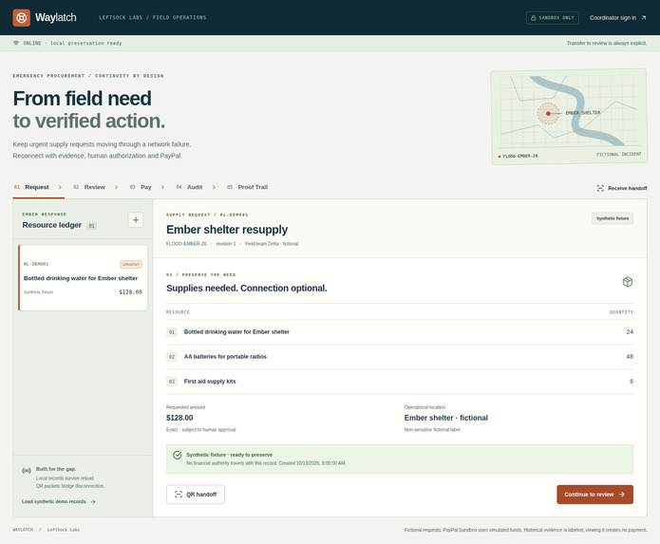Click the package box icon in request panel
This screenshot has height=544, width=660.
click(627, 281)
